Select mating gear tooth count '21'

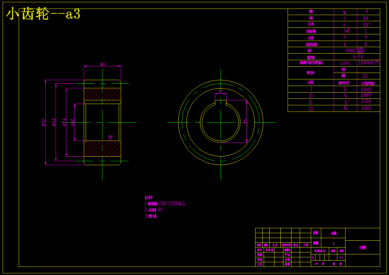(x=365, y=76)
